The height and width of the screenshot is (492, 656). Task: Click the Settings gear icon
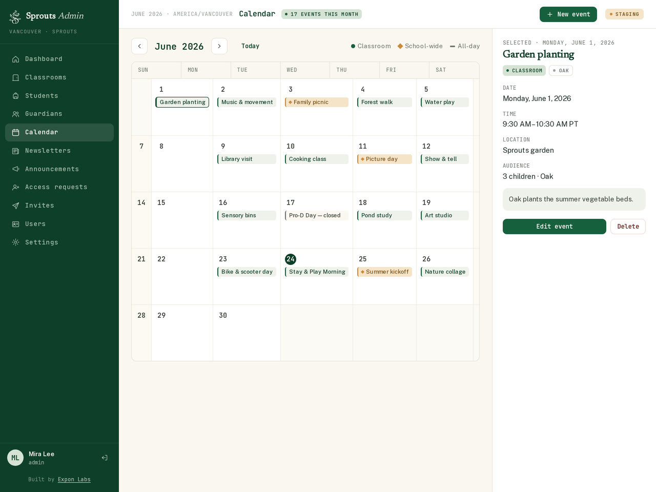[16, 242]
